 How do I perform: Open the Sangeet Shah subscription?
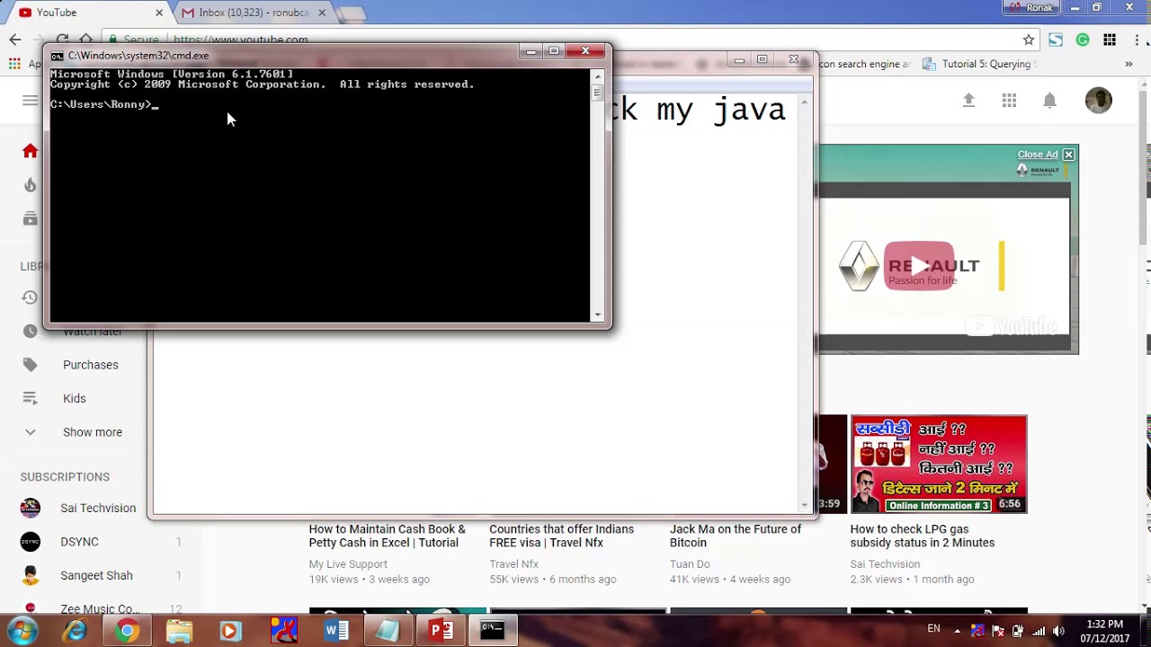(96, 575)
